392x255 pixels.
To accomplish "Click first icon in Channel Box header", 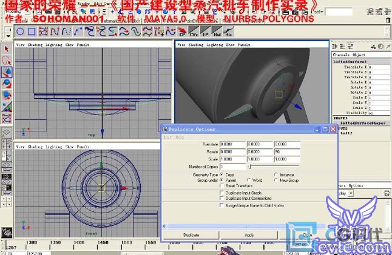I will coord(335,47).
